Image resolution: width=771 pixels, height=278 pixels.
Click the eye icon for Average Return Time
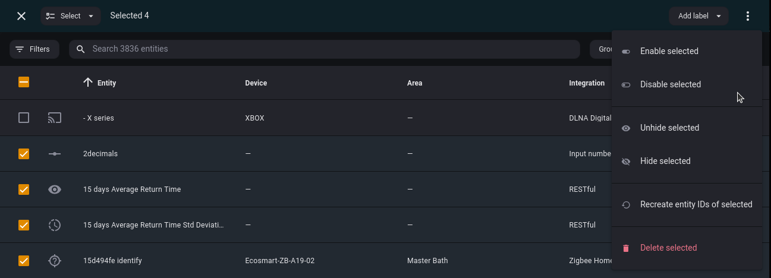pyautogui.click(x=55, y=189)
